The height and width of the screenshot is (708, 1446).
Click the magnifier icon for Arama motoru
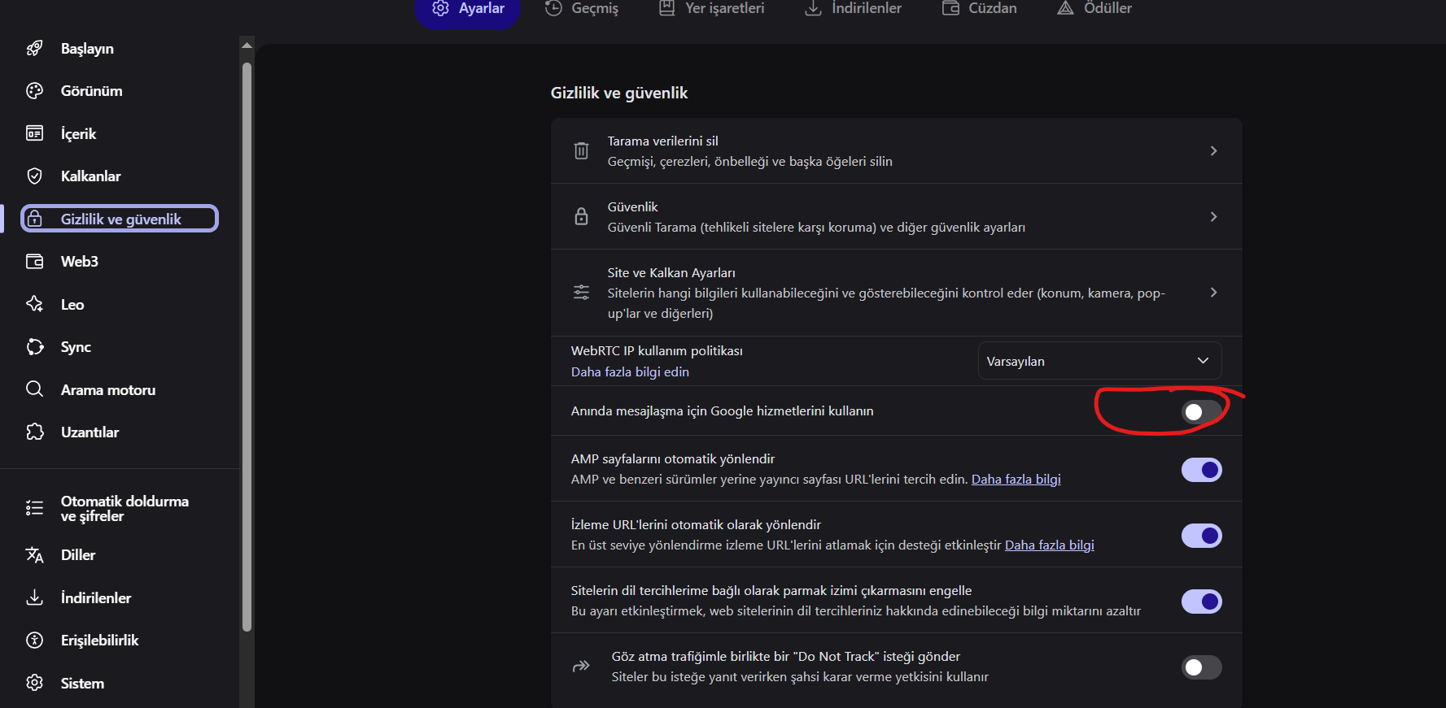click(x=34, y=389)
